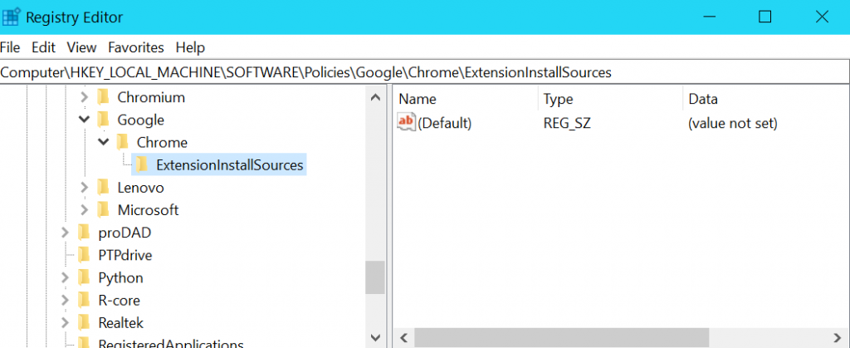Open the File menu
This screenshot has height=348, width=850.
tap(10, 47)
